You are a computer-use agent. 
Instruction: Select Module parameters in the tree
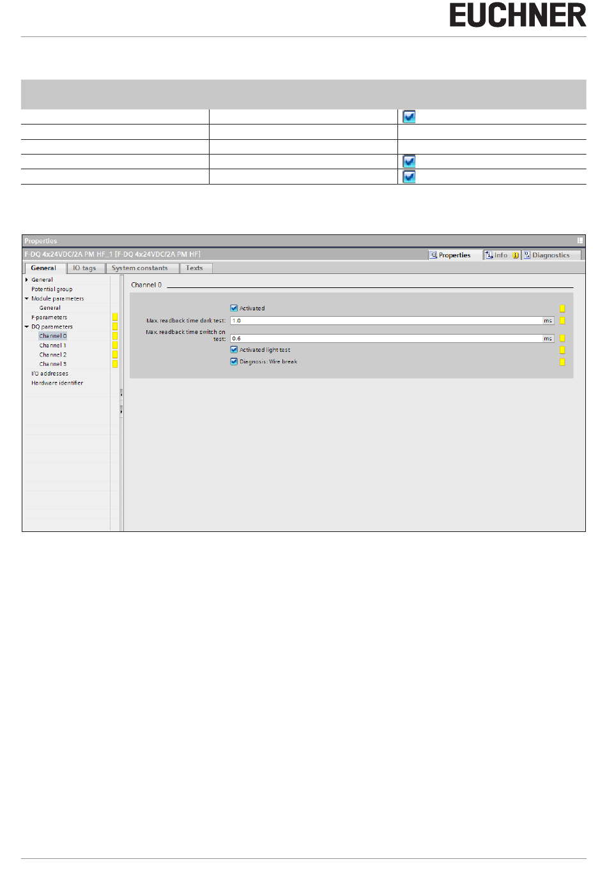[58, 298]
